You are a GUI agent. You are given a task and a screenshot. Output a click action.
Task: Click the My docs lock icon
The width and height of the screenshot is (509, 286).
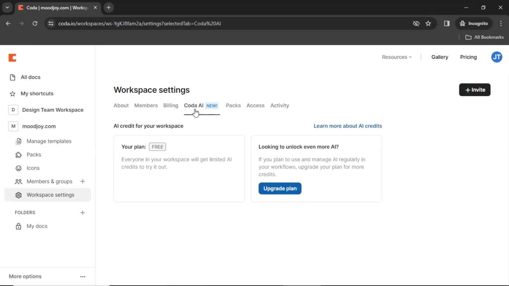18,226
